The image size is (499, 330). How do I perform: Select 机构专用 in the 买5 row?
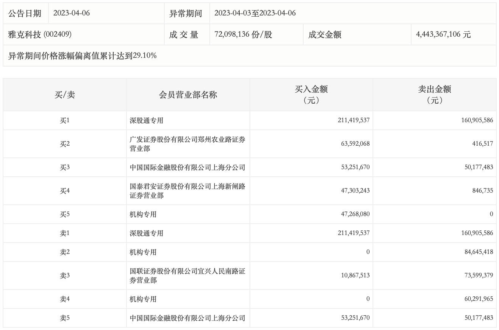click(143, 214)
